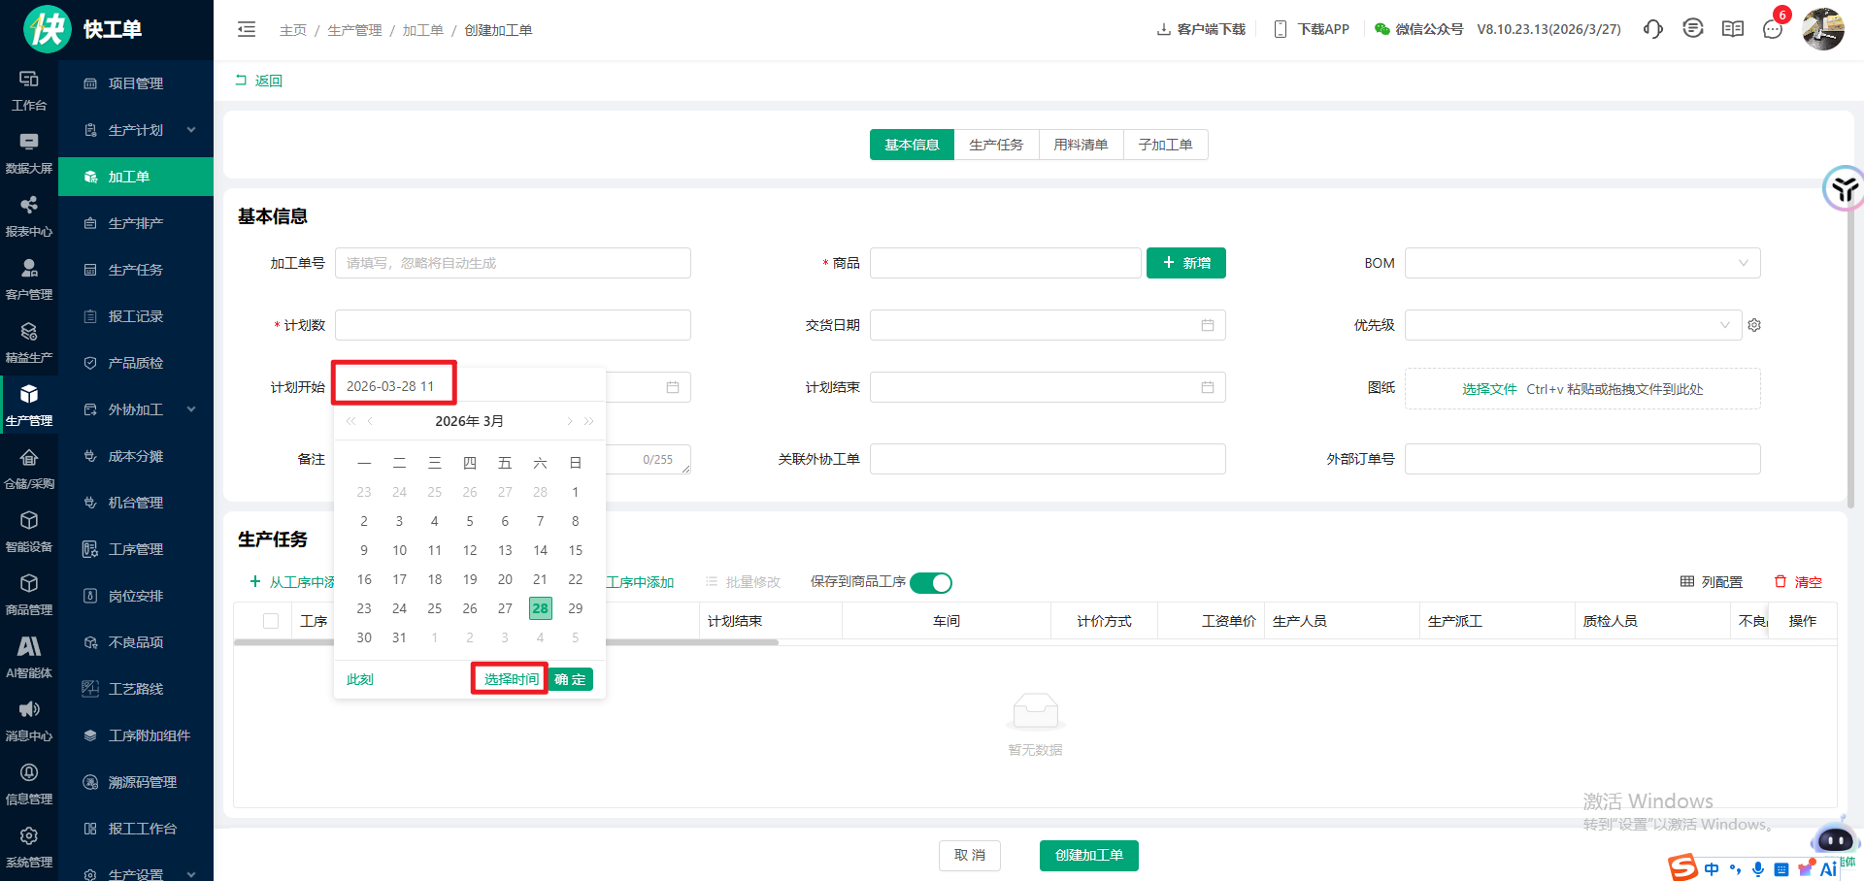Check the select-all checkbox in task table
This screenshot has height=881, width=1864.
pos(271,621)
